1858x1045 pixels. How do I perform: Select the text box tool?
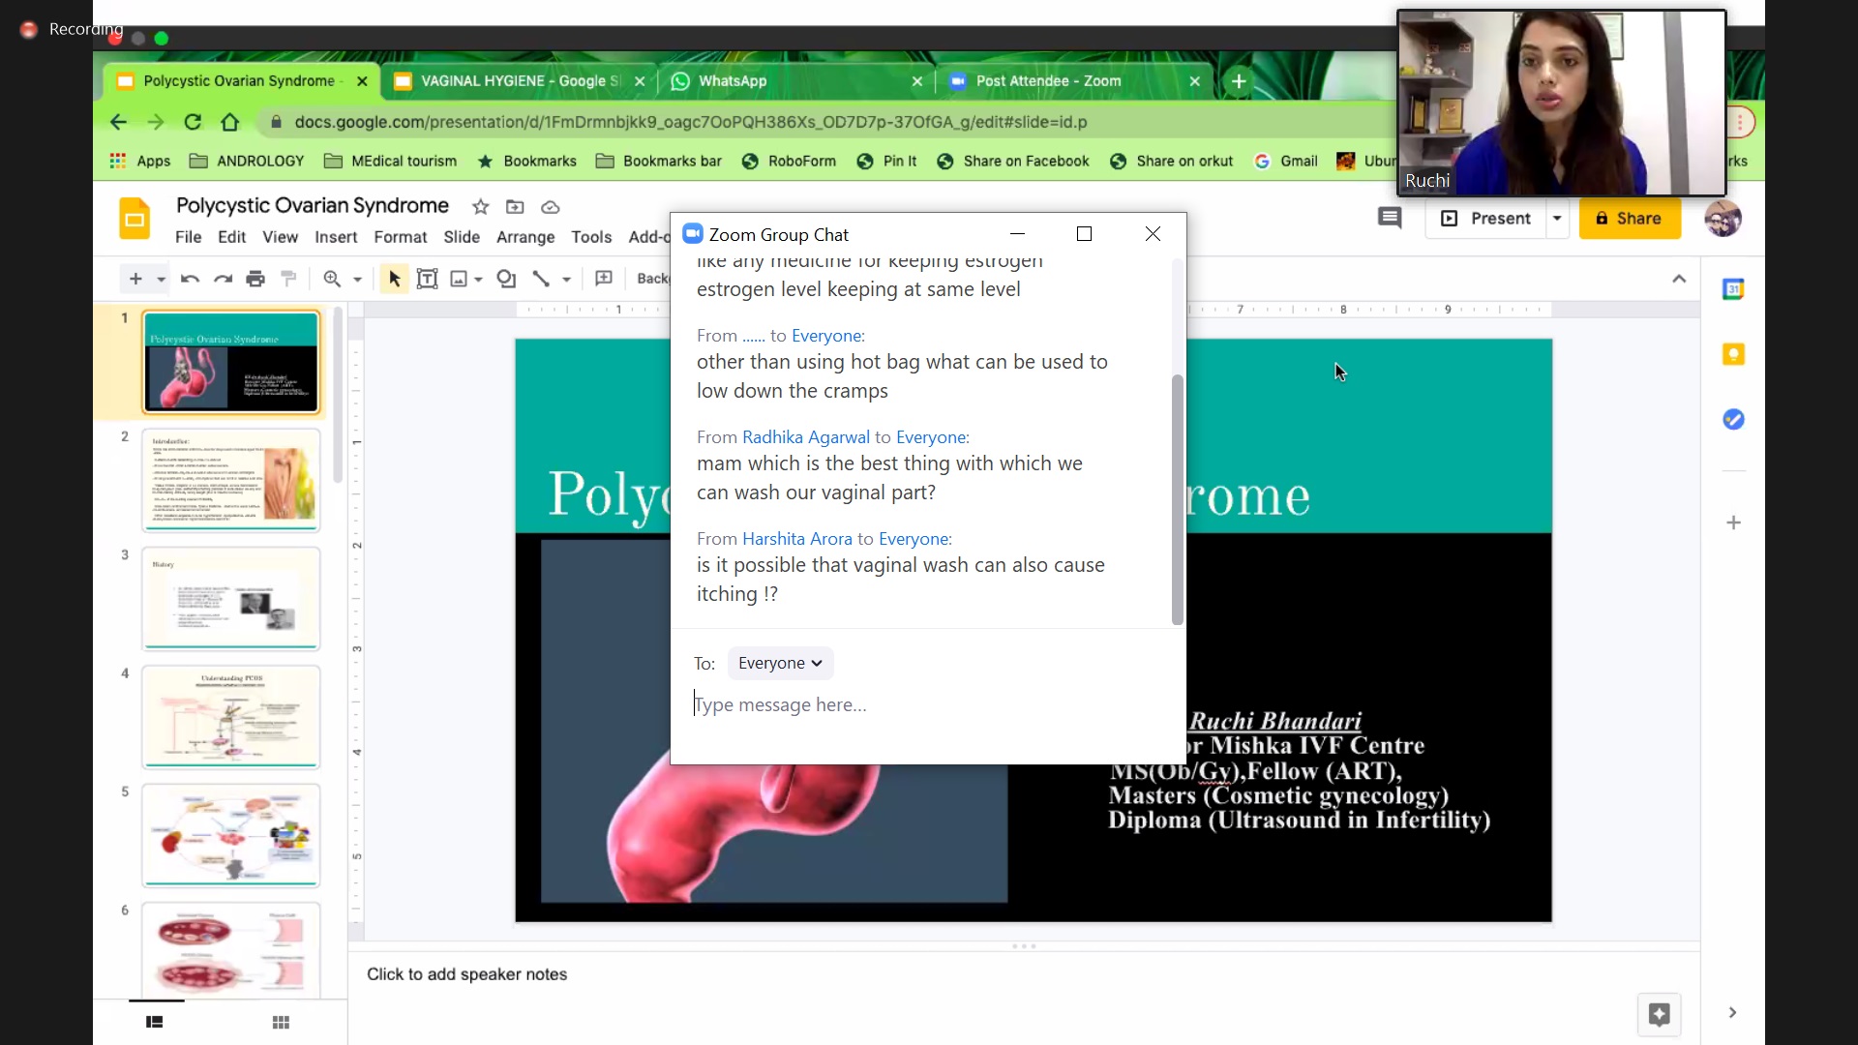tap(427, 279)
